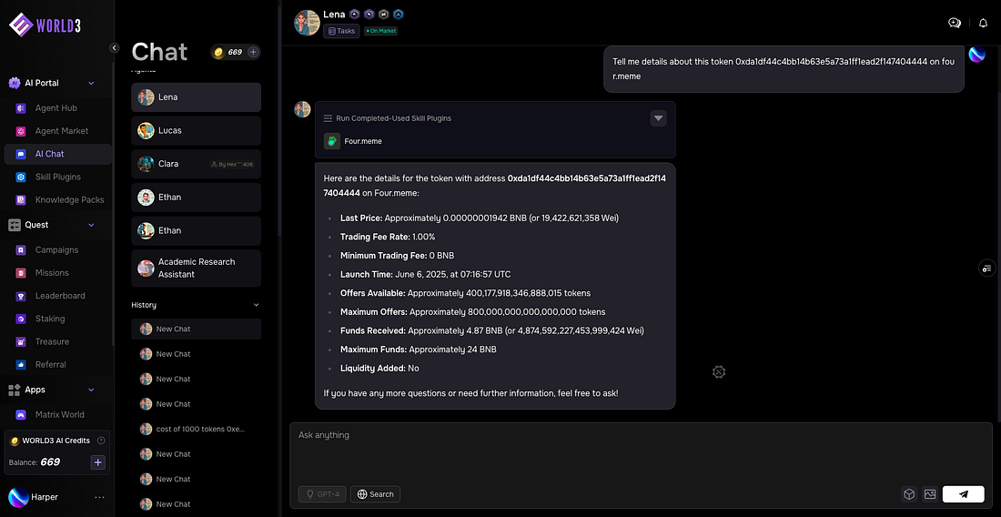Collapse the left sidebar with arrow

click(x=115, y=47)
